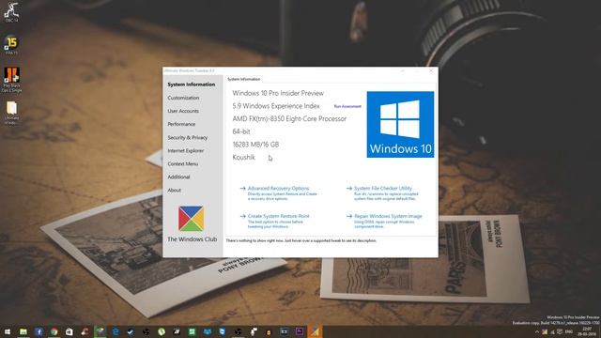Open the Additional tweaks section

click(x=178, y=177)
